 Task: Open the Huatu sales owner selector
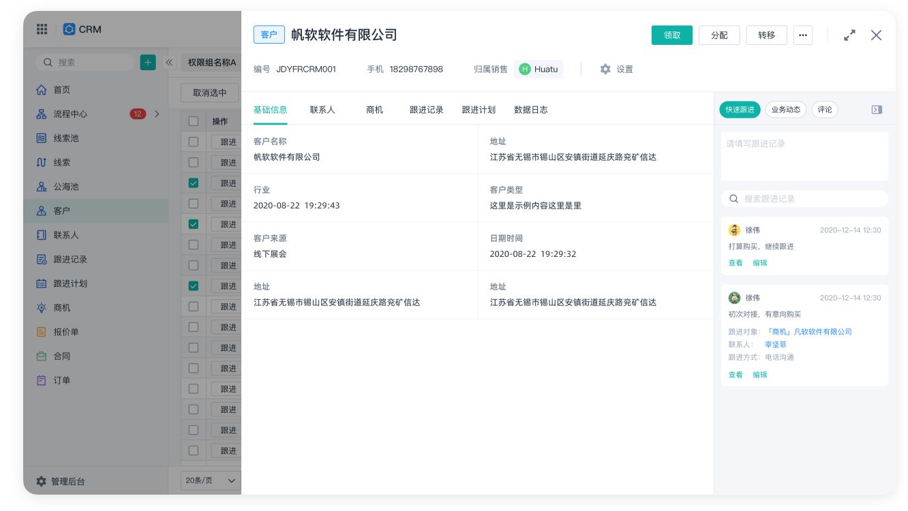[x=539, y=69]
